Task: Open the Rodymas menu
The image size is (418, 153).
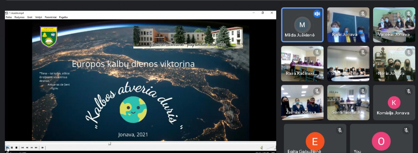Action: (x=19, y=17)
